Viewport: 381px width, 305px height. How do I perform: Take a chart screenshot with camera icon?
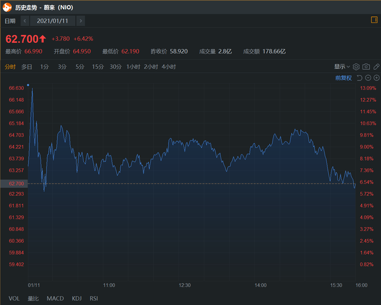tap(366, 67)
